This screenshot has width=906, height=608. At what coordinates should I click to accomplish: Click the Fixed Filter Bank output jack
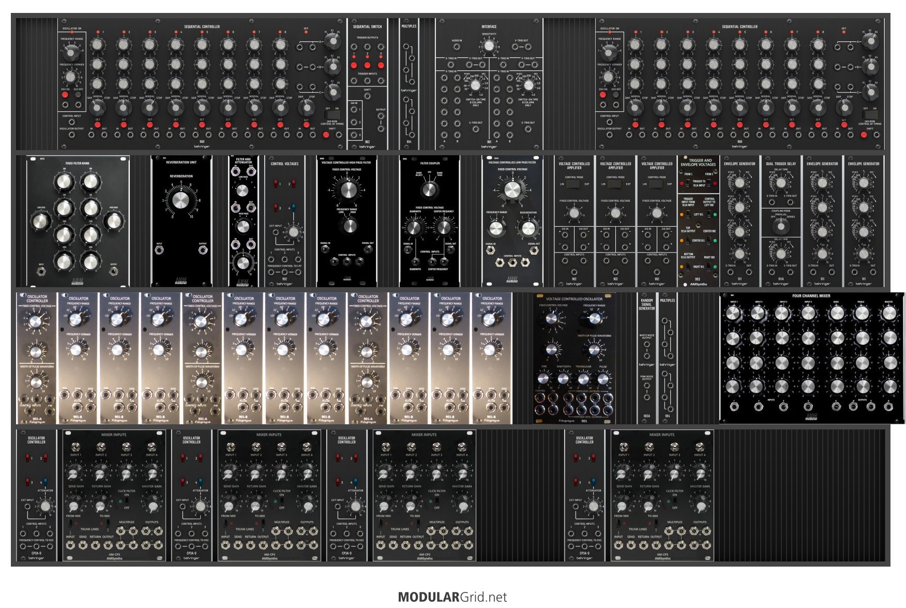(x=113, y=271)
